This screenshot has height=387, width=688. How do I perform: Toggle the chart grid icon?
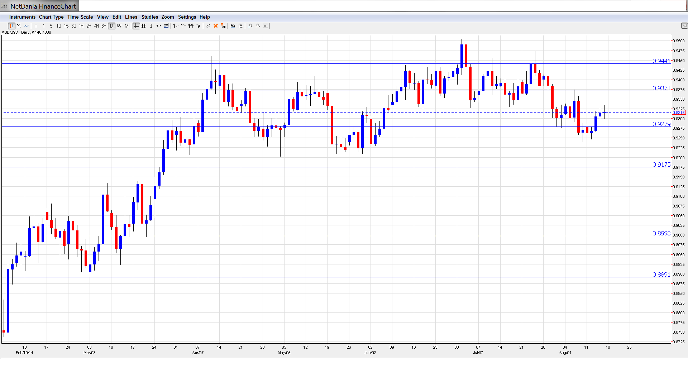pos(144,26)
